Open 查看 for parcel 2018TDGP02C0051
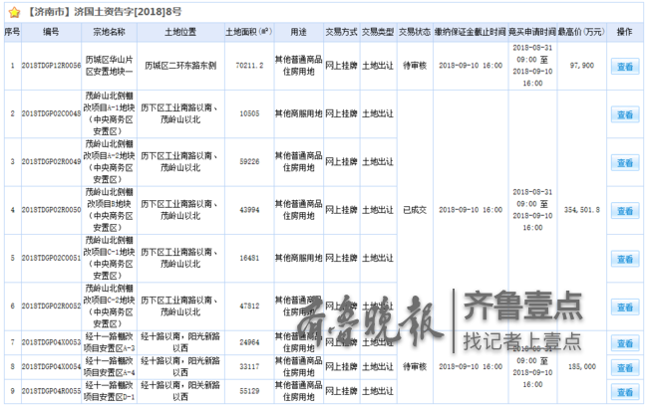 coord(624,258)
